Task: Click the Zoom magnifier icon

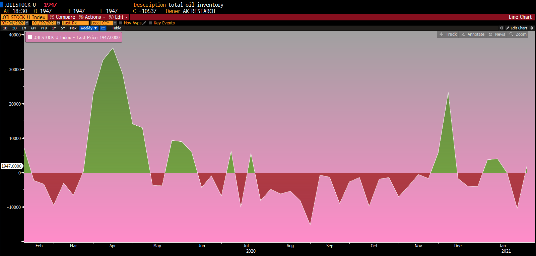Action: pos(511,34)
